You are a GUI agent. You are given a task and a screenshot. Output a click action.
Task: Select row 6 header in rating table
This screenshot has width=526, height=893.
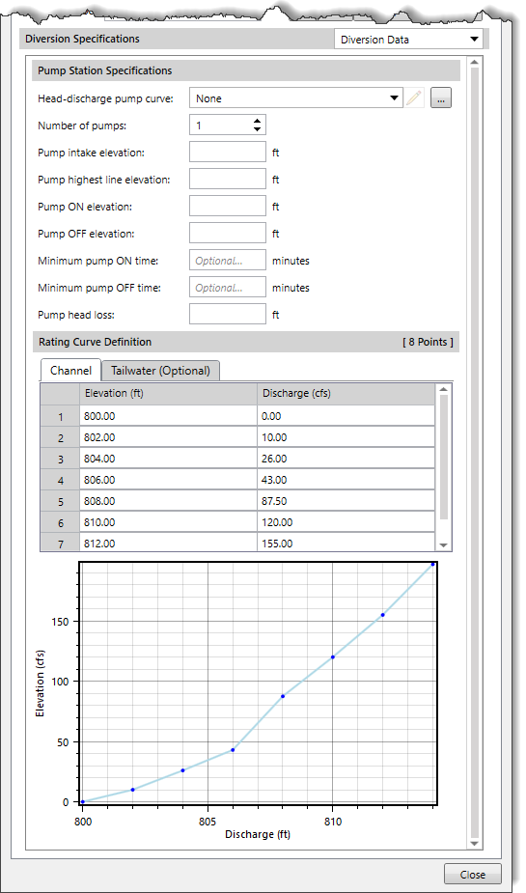pos(61,523)
